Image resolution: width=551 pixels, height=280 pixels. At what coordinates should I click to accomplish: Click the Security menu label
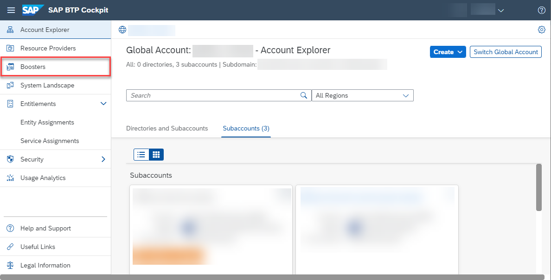point(32,159)
